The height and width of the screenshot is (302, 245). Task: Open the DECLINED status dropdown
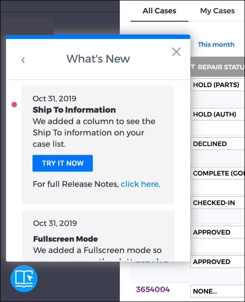pos(217,144)
